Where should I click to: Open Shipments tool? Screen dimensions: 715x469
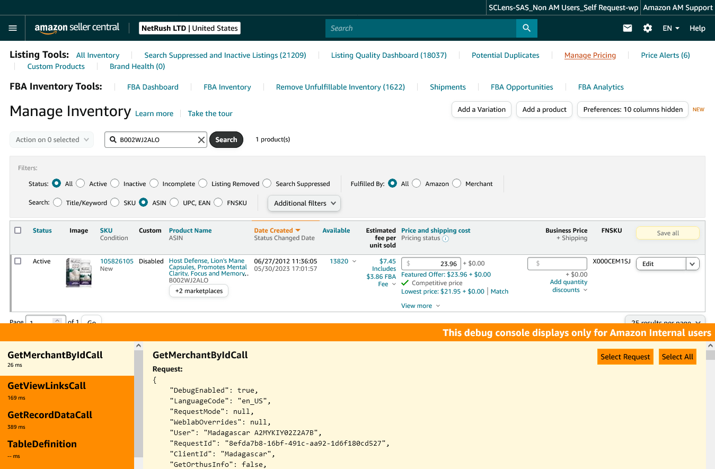[x=448, y=87]
